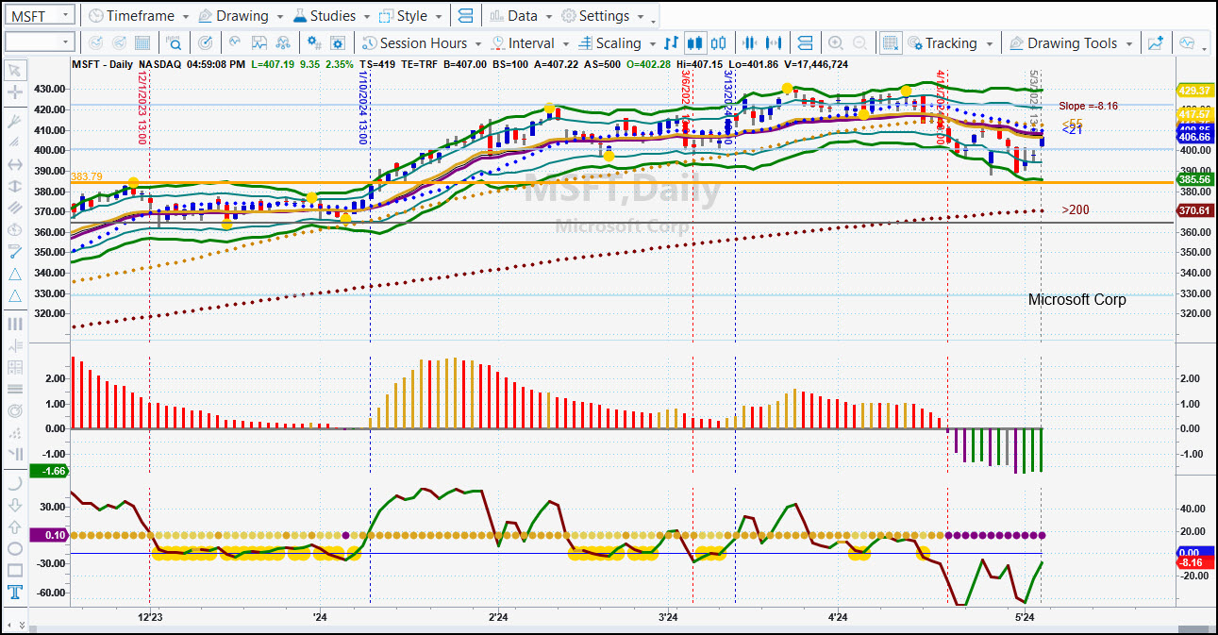This screenshot has height=635, width=1218.
Task: Select the ellipse drawing tool
Action: [x=15, y=548]
